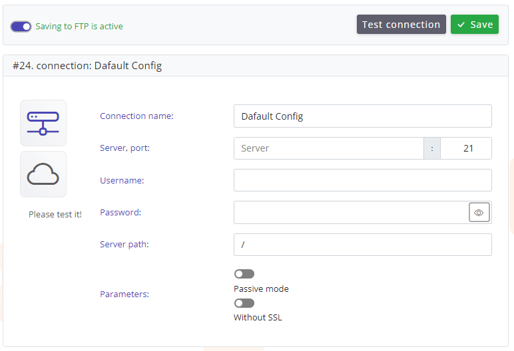Disable the Saving to FTP toggle
This screenshot has width=514, height=351.
(21, 27)
